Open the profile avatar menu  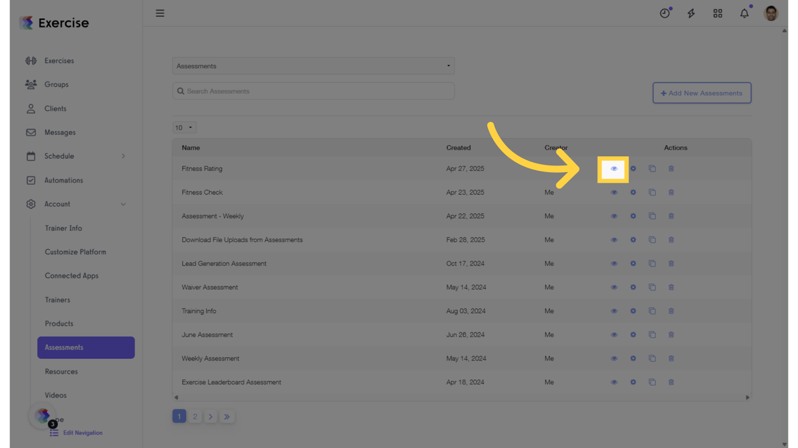[x=771, y=13]
